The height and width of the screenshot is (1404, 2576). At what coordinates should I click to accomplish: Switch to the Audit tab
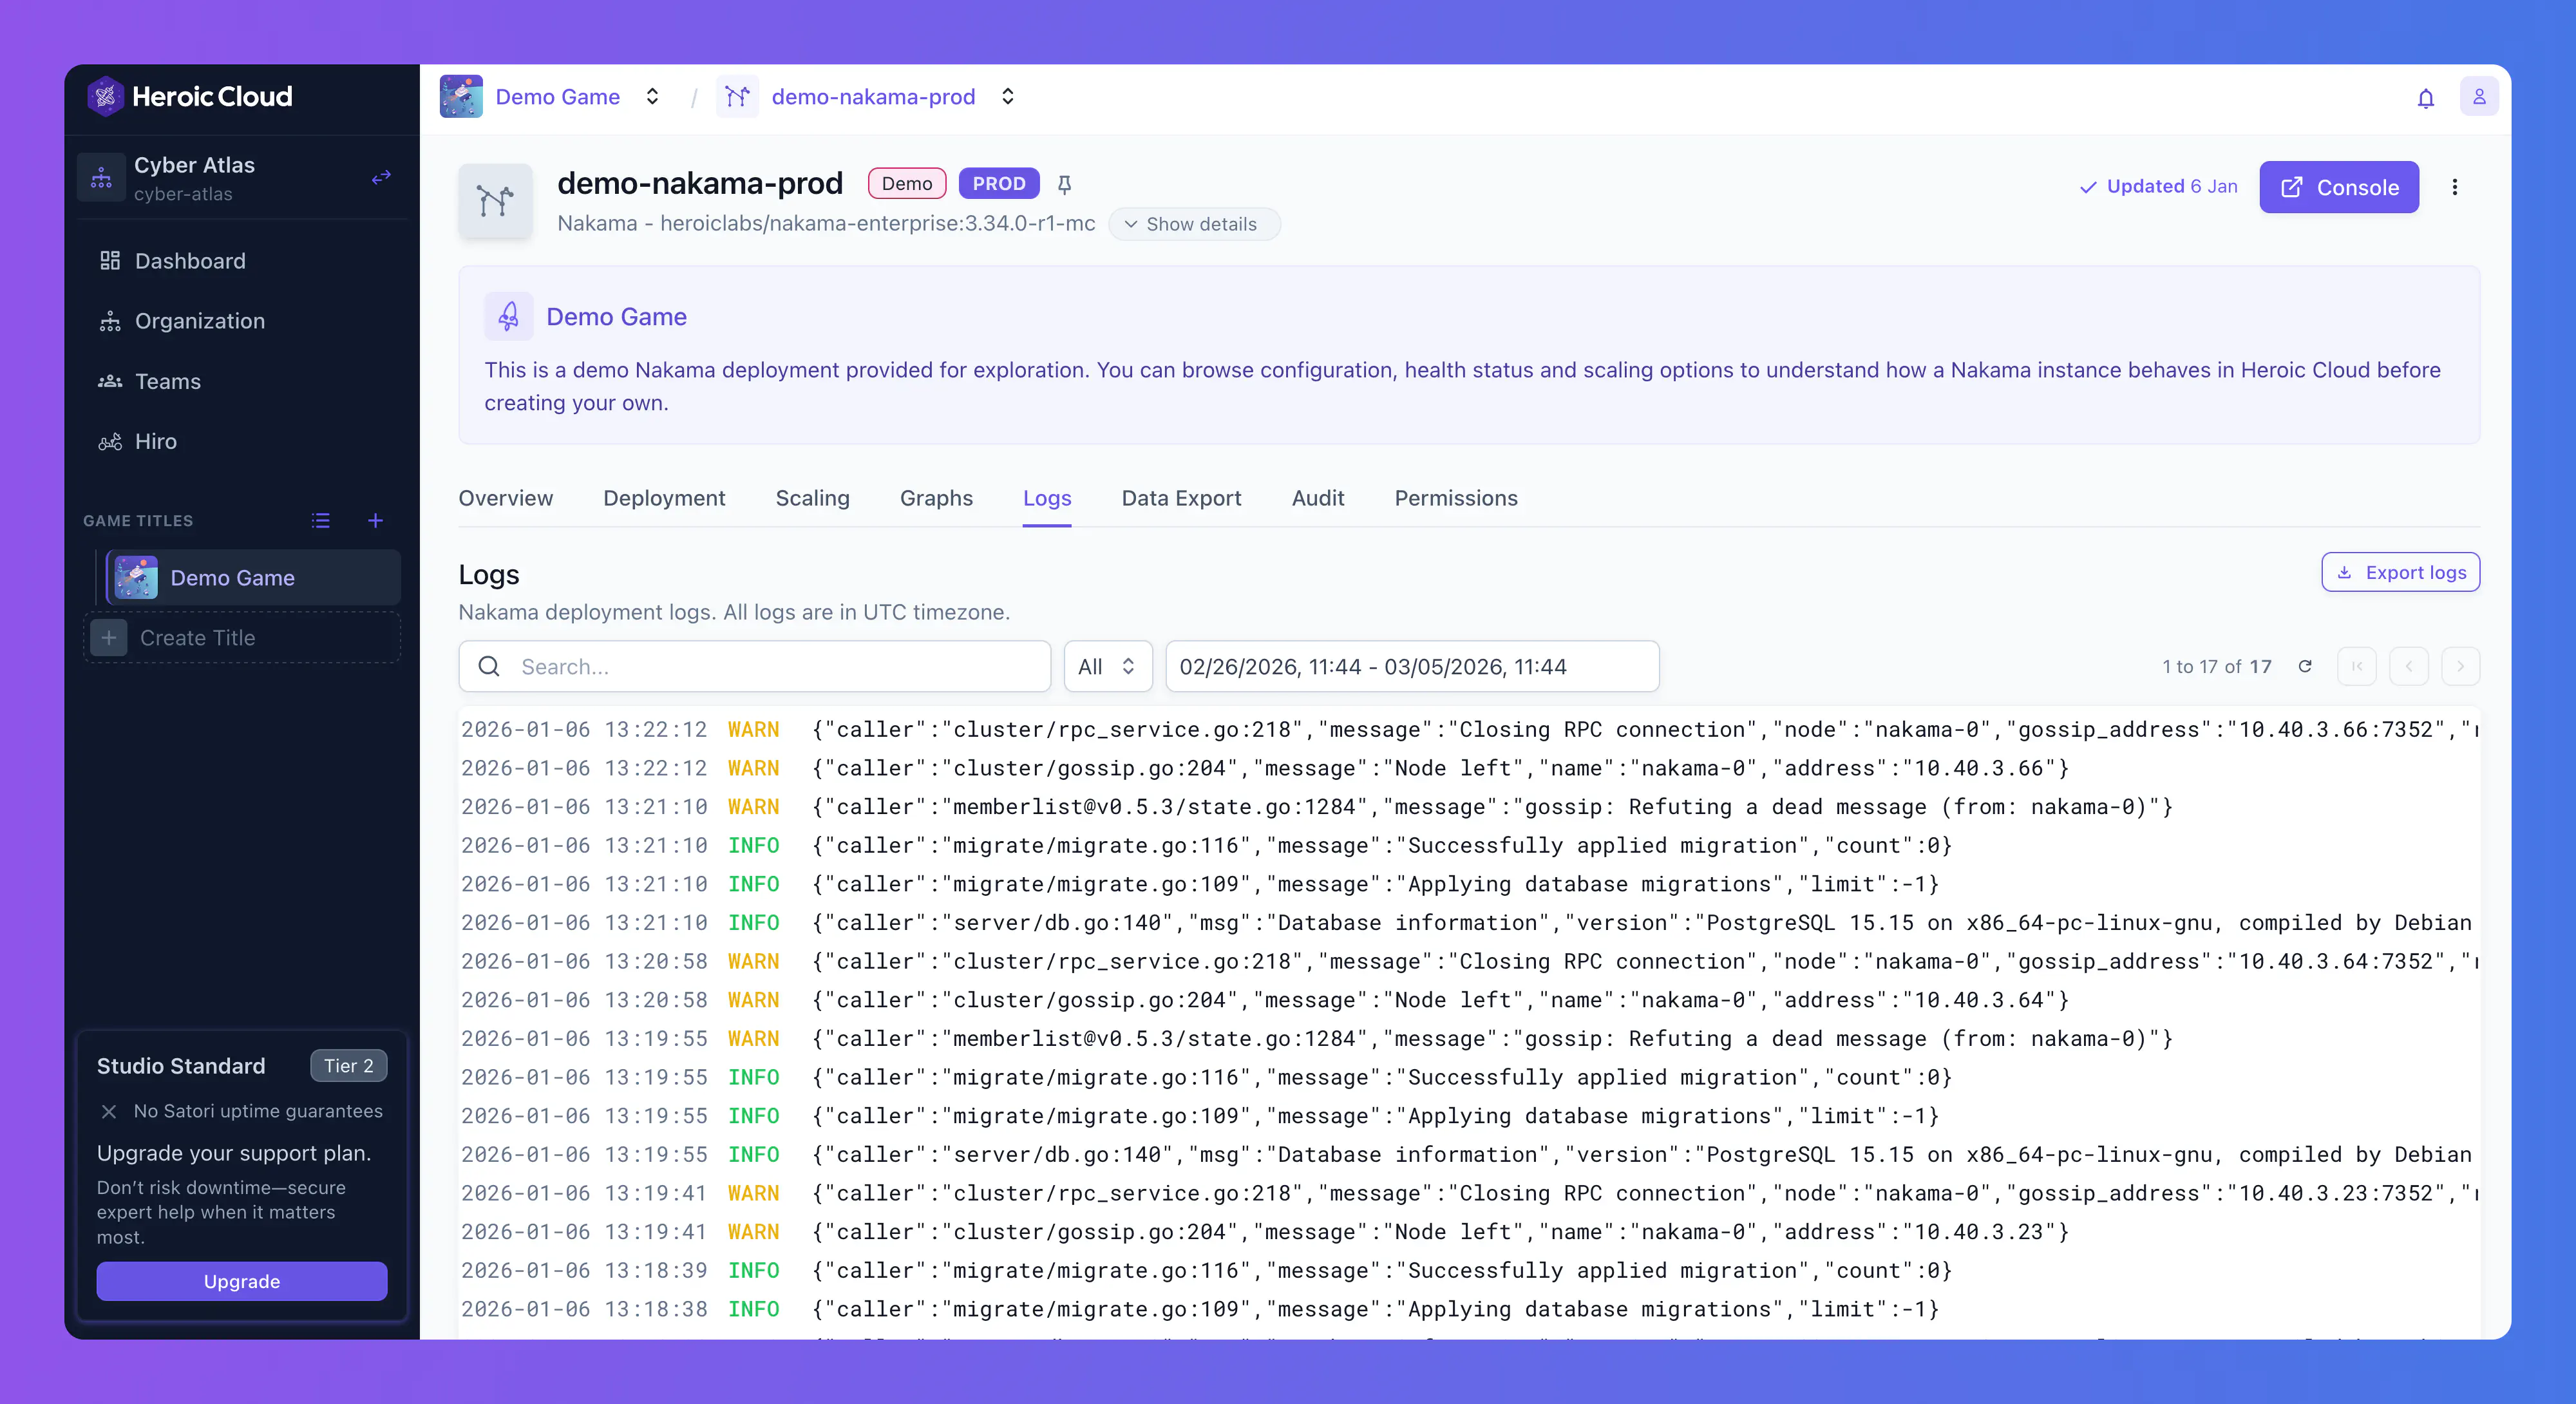click(x=1317, y=498)
